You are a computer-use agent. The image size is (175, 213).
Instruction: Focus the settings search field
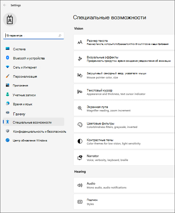click(x=34, y=35)
